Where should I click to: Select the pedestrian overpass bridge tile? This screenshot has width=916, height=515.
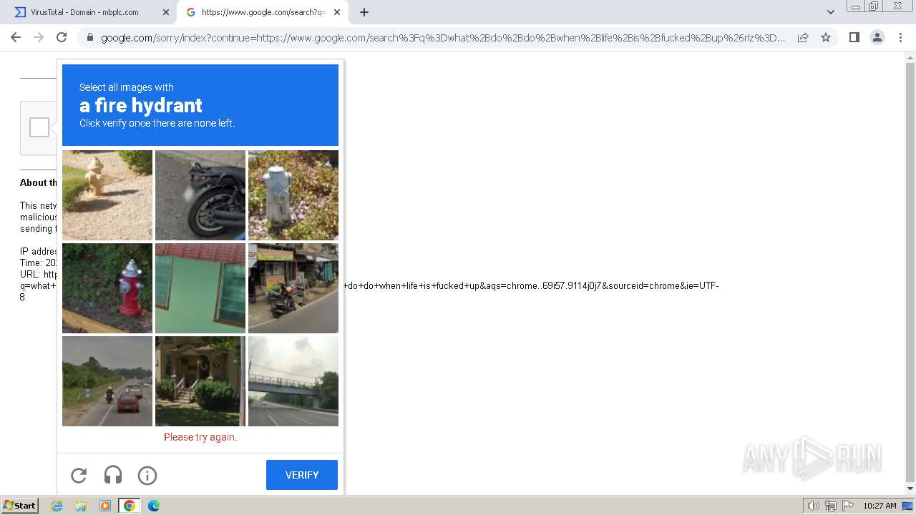point(293,381)
